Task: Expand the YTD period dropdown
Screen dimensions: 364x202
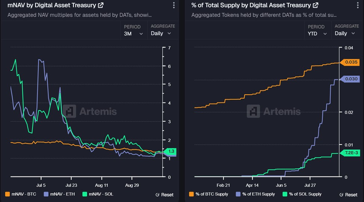Action: click(x=317, y=33)
